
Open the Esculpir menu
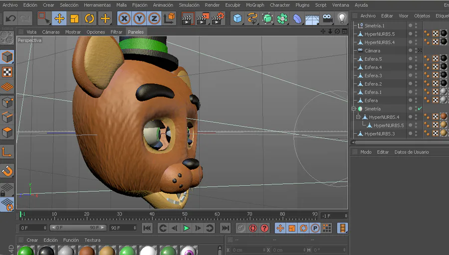pos(233,5)
